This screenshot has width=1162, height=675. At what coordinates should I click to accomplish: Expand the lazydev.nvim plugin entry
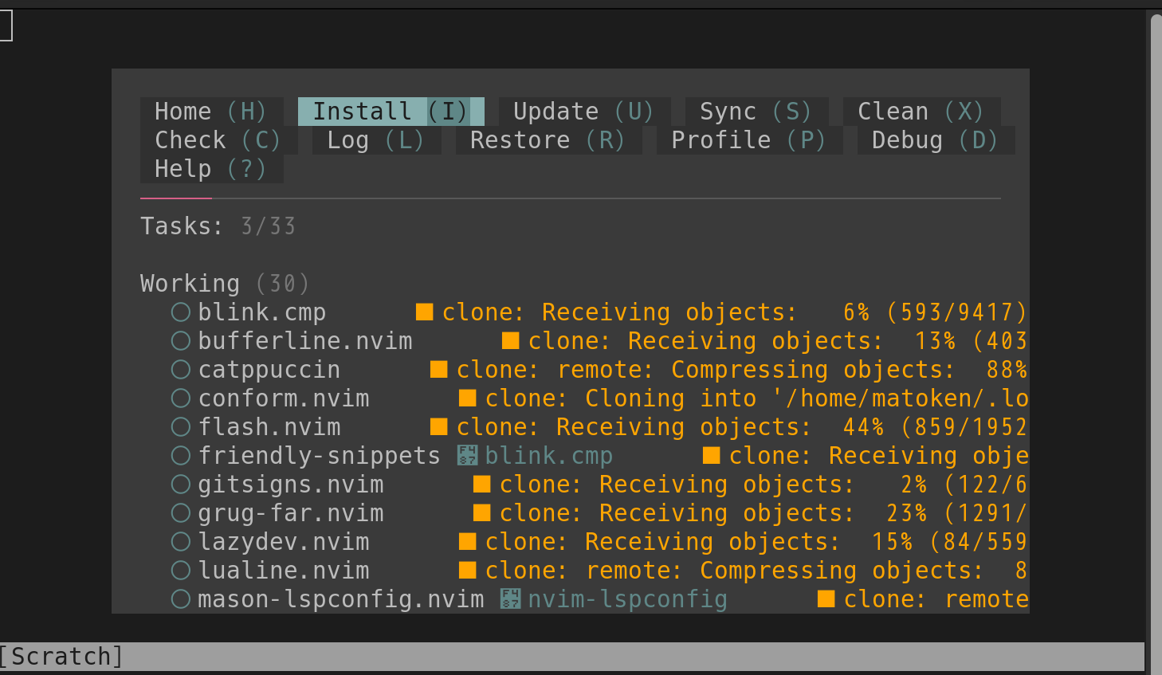tap(283, 542)
